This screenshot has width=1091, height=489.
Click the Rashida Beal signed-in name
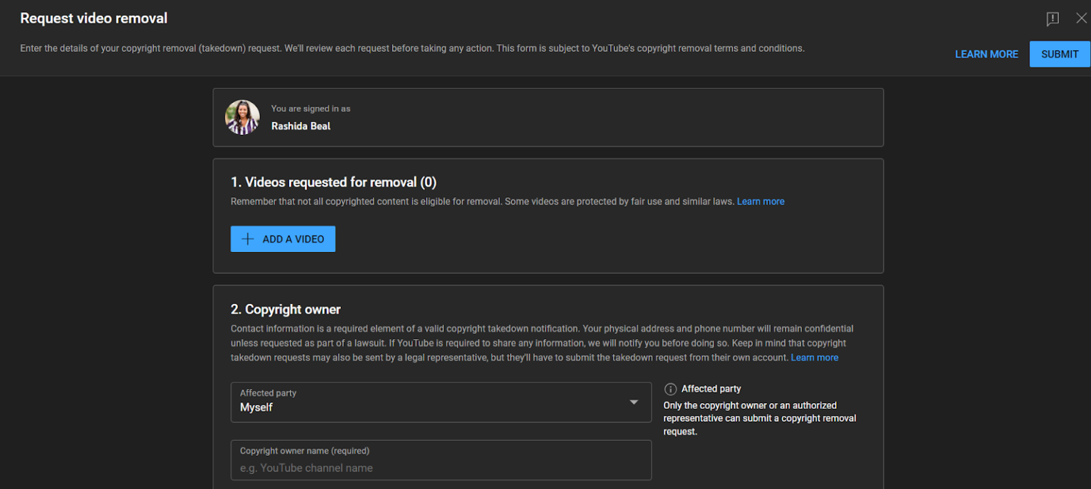click(x=300, y=126)
